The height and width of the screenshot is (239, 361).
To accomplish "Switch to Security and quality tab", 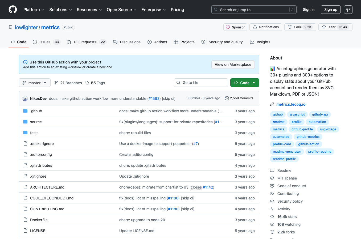I will (x=222, y=42).
